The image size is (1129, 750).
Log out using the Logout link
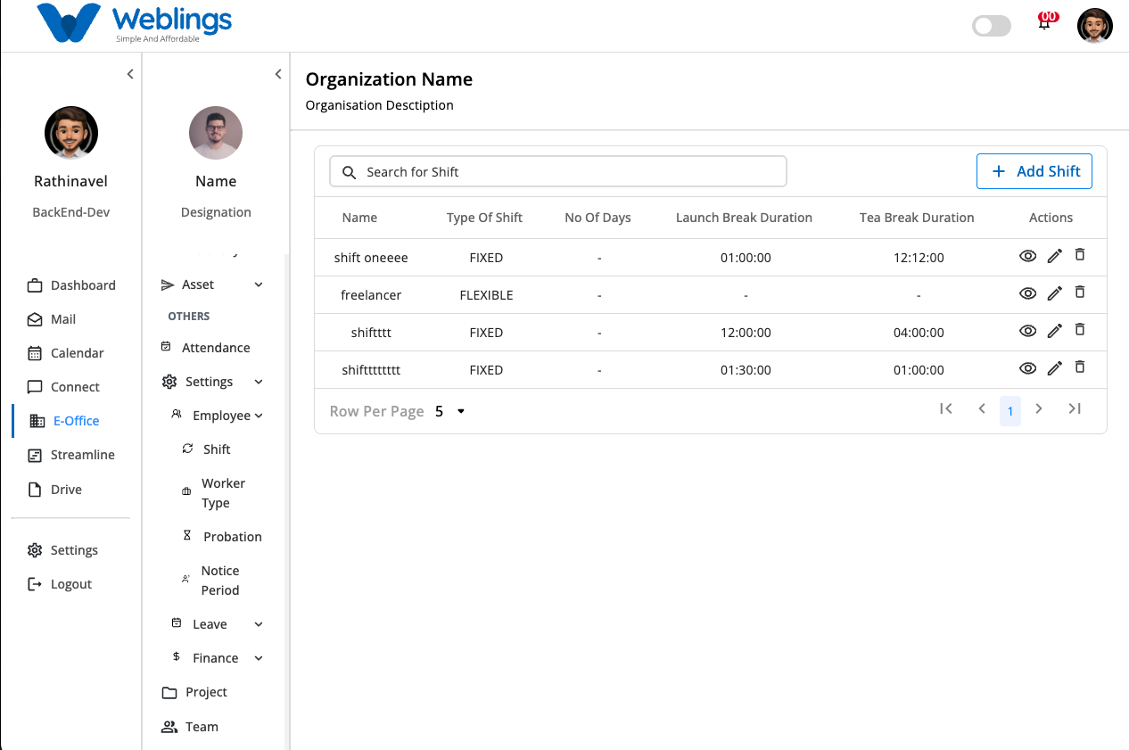pos(60,584)
